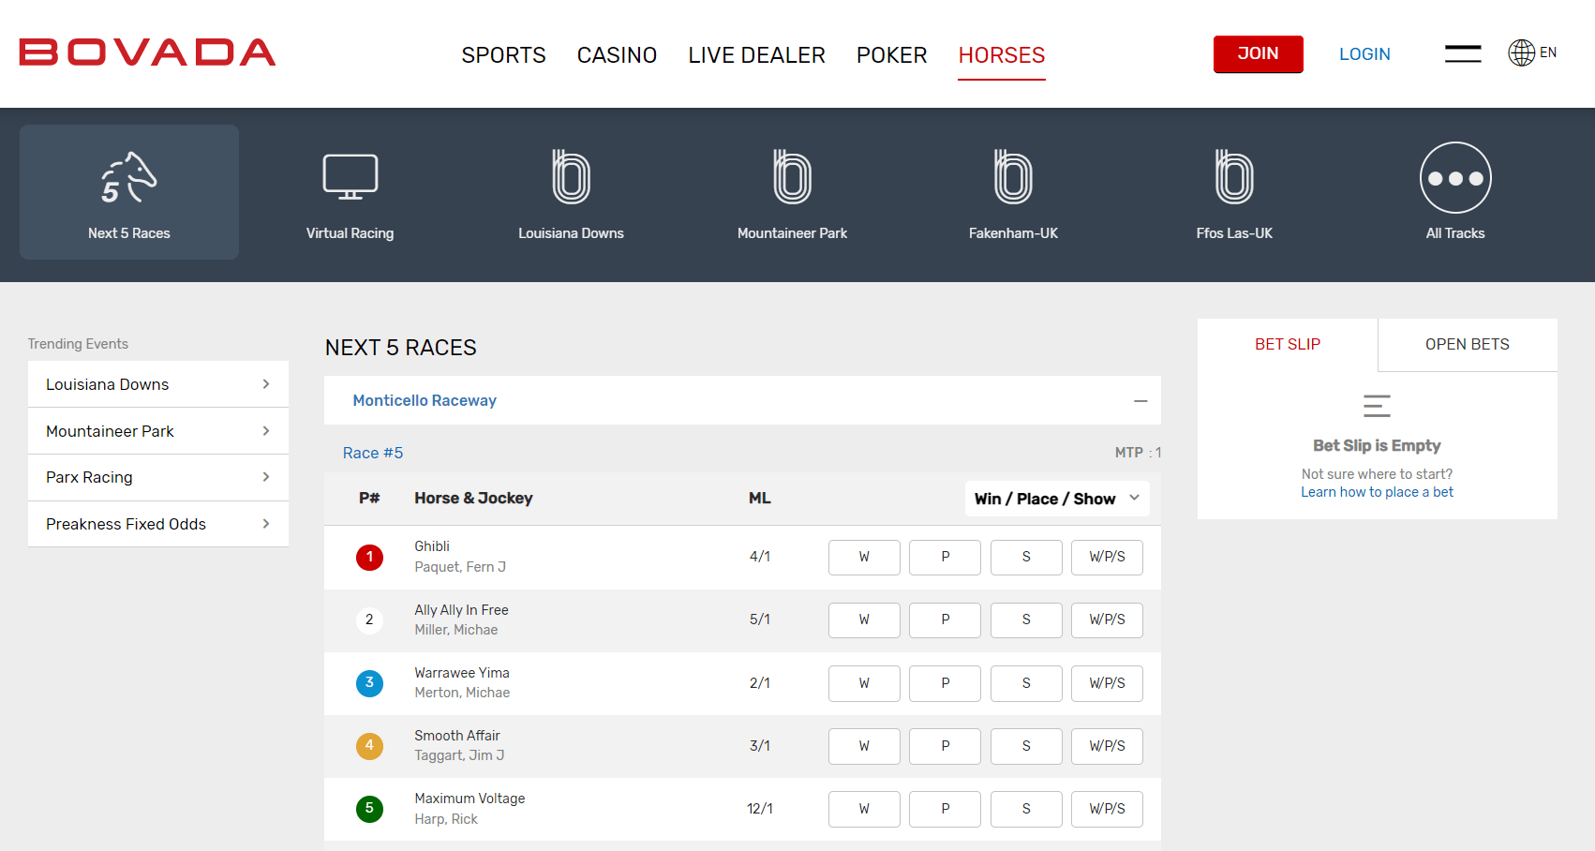Go to the Horses section
Image resolution: width=1595 pixels, height=851 pixels.
click(x=1002, y=55)
